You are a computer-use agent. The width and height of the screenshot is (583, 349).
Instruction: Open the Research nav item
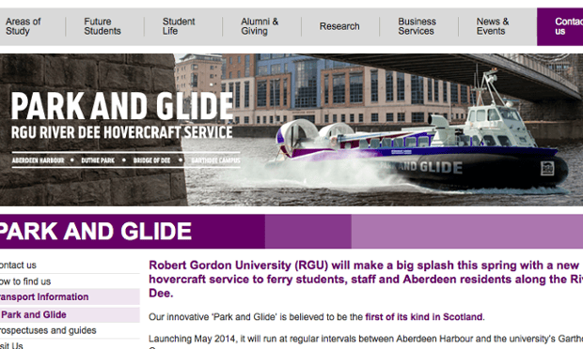339,26
